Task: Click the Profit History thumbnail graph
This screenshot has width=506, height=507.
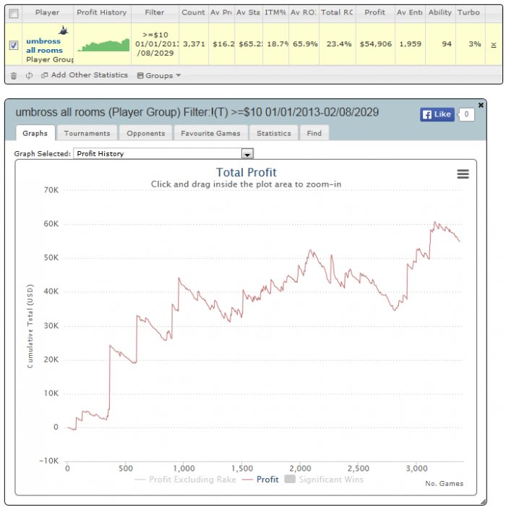Action: 103,45
